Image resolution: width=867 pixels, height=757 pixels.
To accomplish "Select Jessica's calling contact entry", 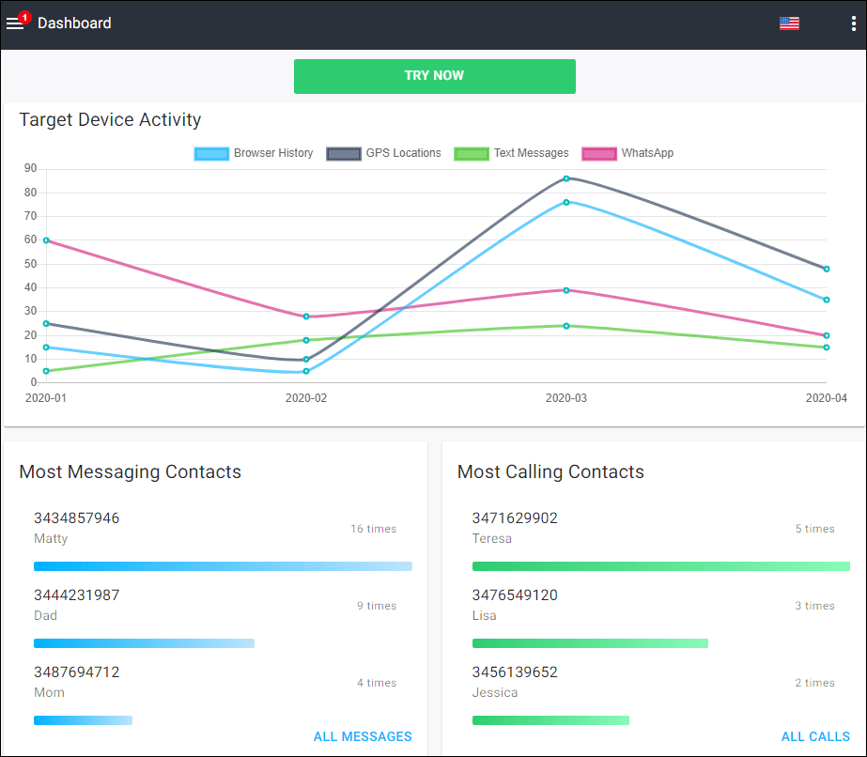I will tap(515, 682).
